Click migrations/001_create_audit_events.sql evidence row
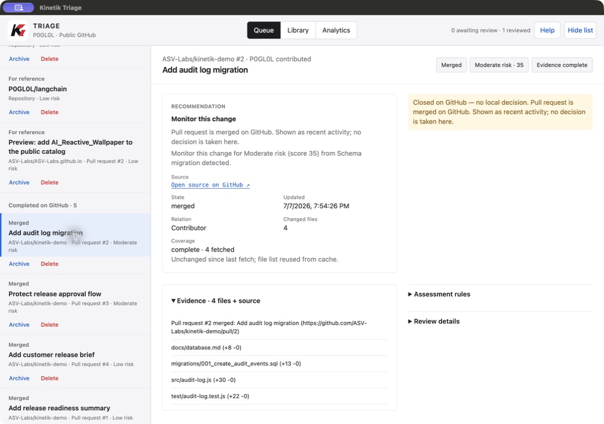This screenshot has height=424, width=604. pos(279,364)
